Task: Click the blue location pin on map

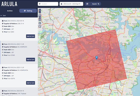Action: (96, 58)
